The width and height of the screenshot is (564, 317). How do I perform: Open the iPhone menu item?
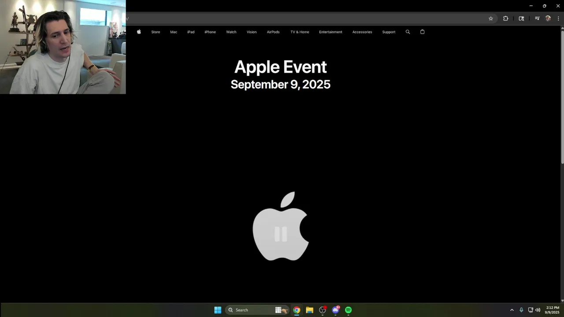click(210, 32)
